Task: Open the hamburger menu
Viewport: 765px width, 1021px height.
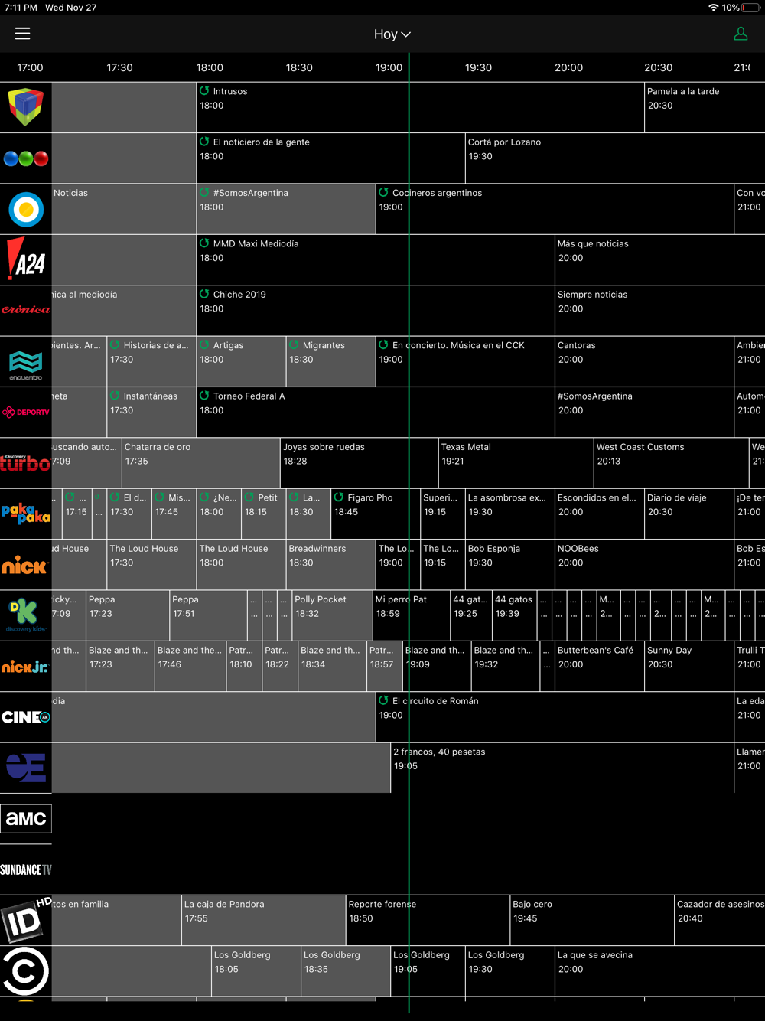Action: [22, 34]
